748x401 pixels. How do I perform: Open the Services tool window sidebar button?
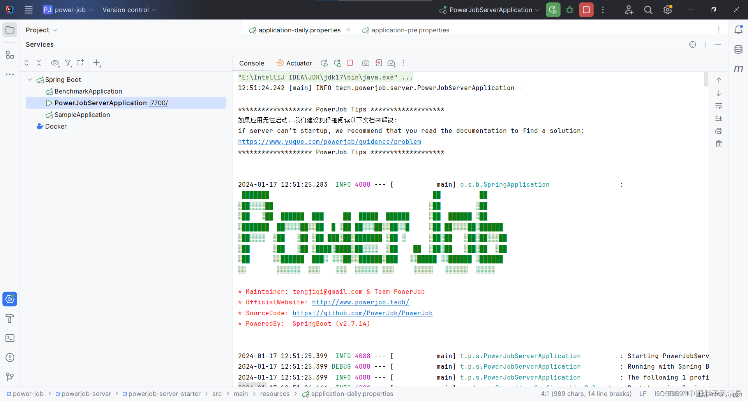tap(10, 299)
